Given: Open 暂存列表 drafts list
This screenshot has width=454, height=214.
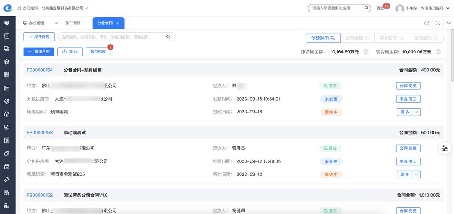Looking at the screenshot, I should (98, 52).
